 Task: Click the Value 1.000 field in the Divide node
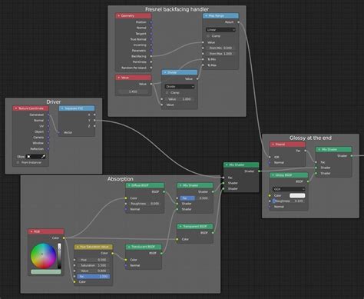180,99
